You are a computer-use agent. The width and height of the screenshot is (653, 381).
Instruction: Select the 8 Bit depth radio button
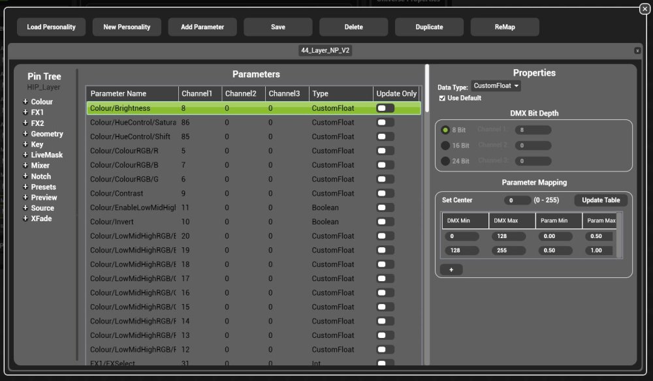click(x=445, y=130)
